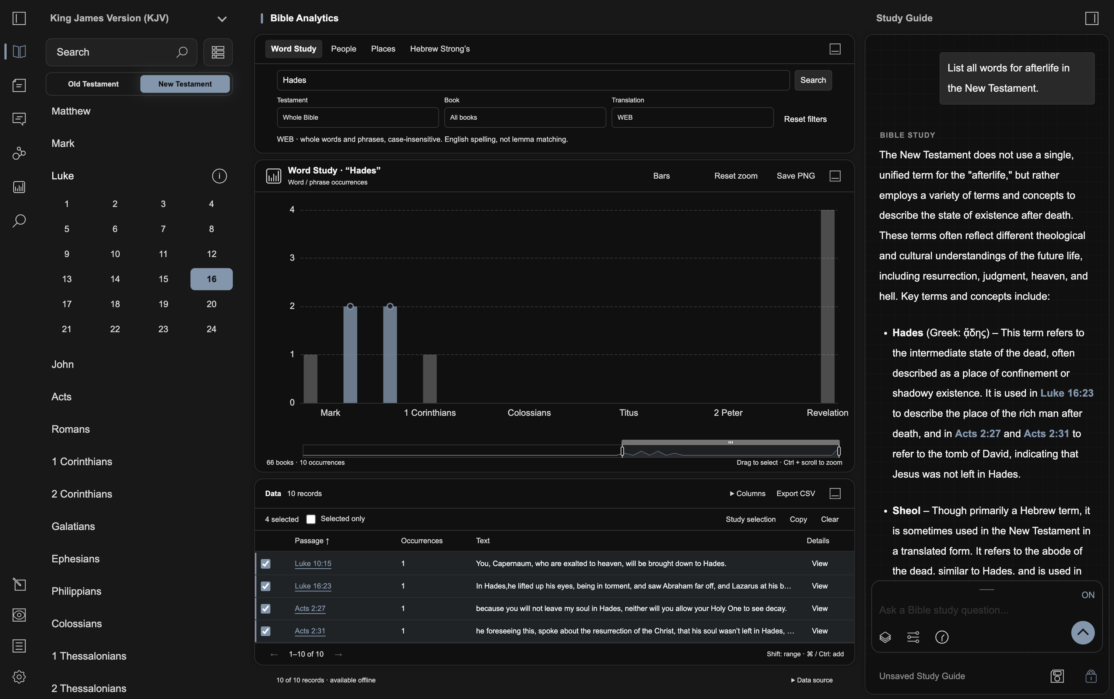Open the Bible reader book icon
The image size is (1114, 699).
pos(19,51)
